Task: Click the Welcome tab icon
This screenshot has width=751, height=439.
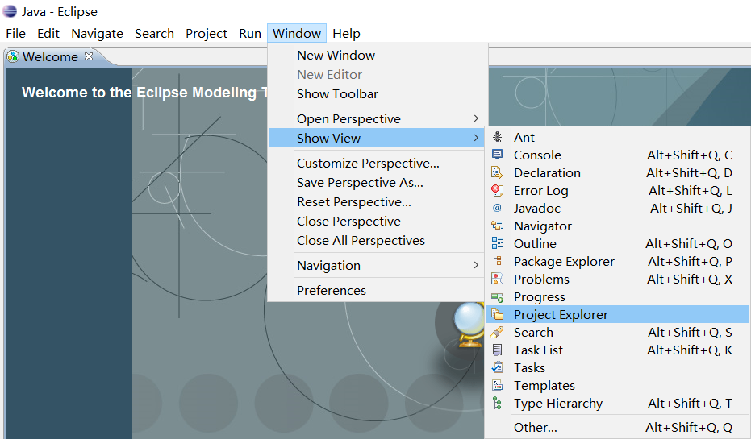Action: click(13, 56)
